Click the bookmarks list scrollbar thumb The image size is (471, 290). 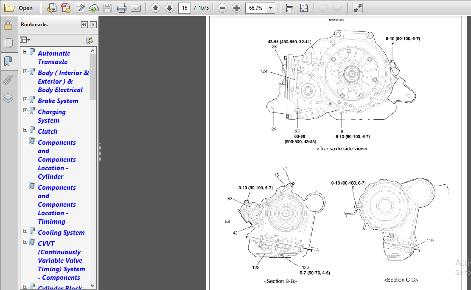pos(93,77)
